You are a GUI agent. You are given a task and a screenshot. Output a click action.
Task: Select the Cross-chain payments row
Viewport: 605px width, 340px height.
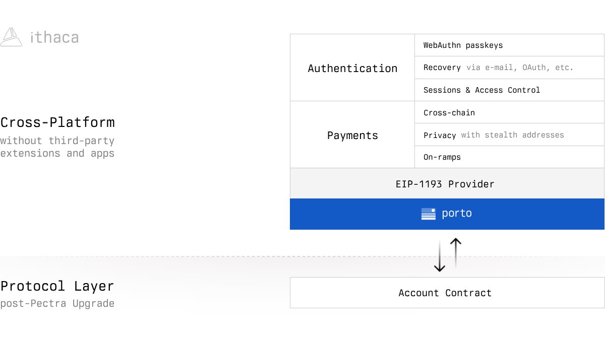(509, 112)
